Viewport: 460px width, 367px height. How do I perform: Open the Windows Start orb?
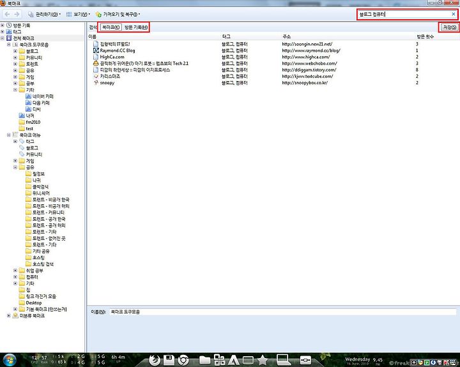click(10, 360)
